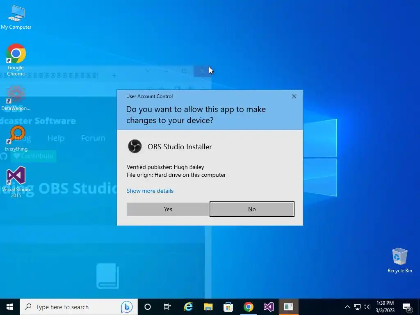Switch to the highlighted installer taskbar item
The height and width of the screenshot is (315, 420).
point(288,307)
